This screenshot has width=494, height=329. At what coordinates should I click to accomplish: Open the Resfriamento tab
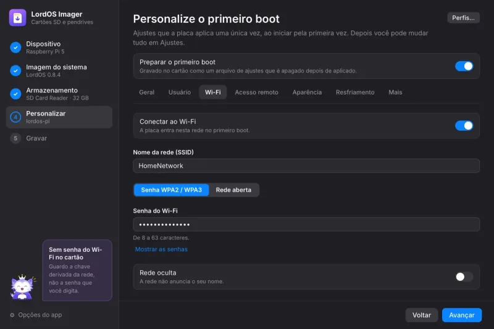point(355,92)
